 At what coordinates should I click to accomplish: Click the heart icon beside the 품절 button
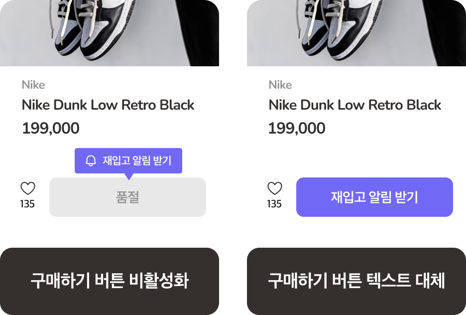[28, 188]
